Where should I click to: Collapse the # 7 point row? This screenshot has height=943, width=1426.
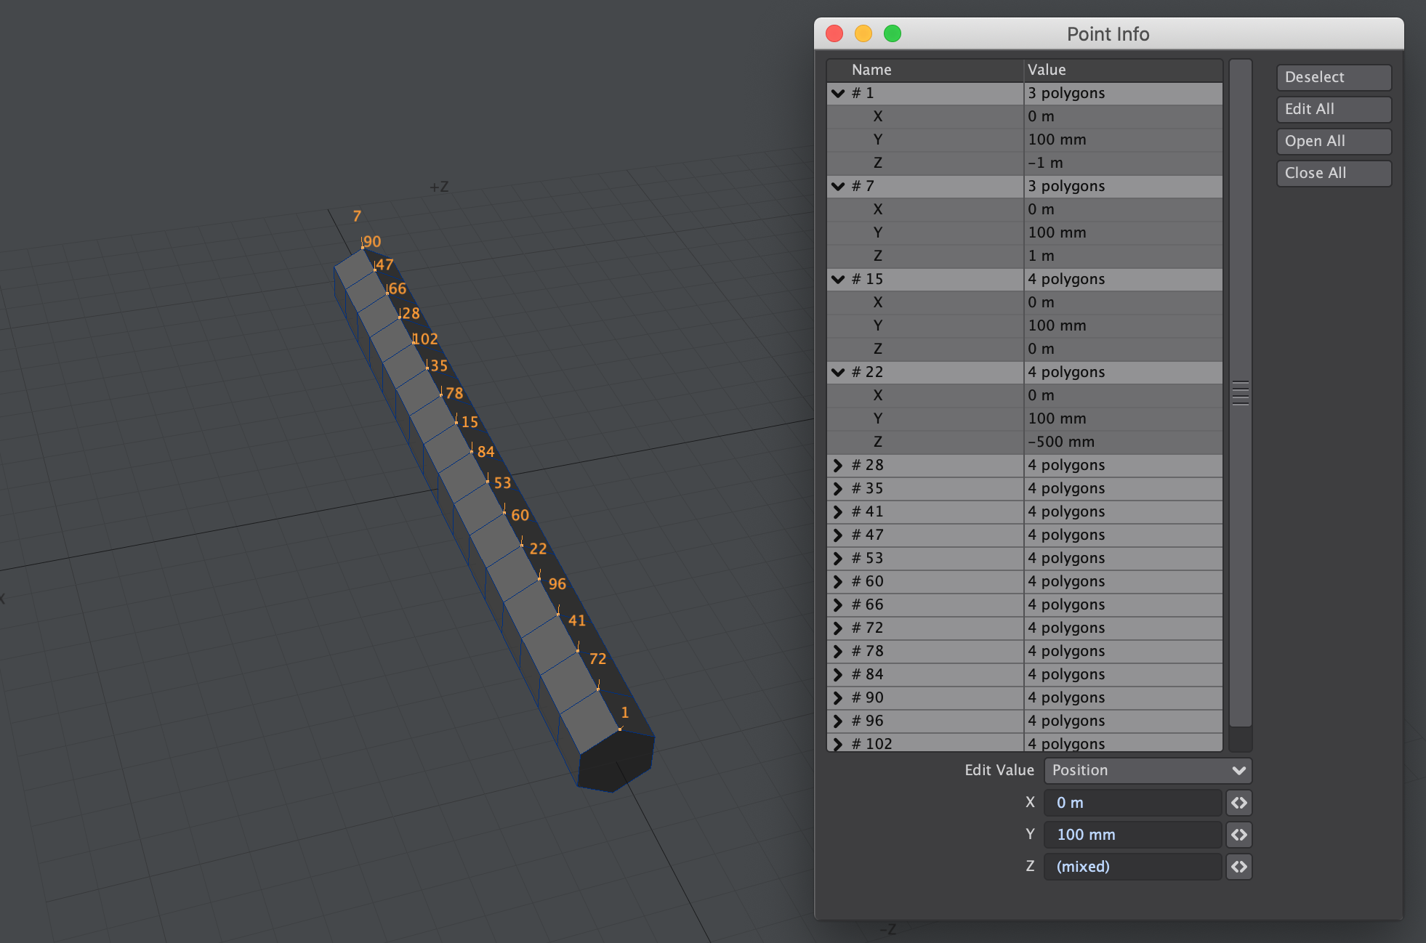(x=838, y=186)
